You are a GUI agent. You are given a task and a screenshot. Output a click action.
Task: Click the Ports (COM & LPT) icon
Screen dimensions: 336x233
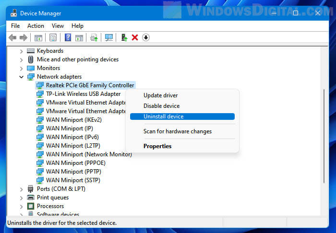tap(30, 189)
